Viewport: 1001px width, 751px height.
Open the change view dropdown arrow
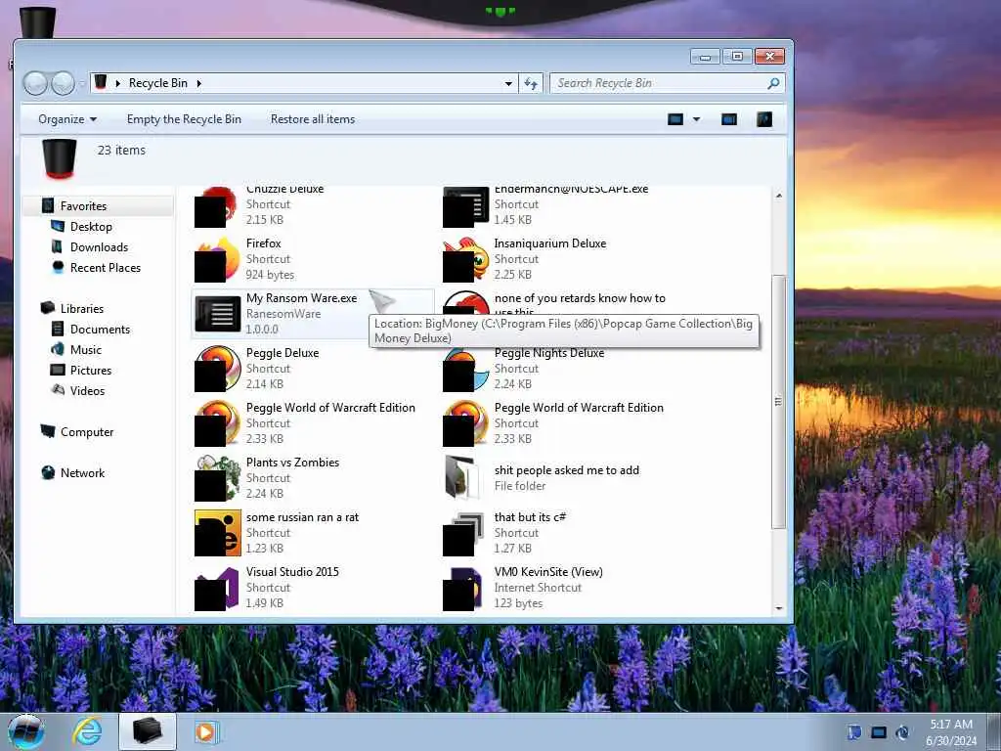696,119
